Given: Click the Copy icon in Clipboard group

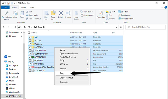Looking at the screenshot, I should click(x=16, y=13).
